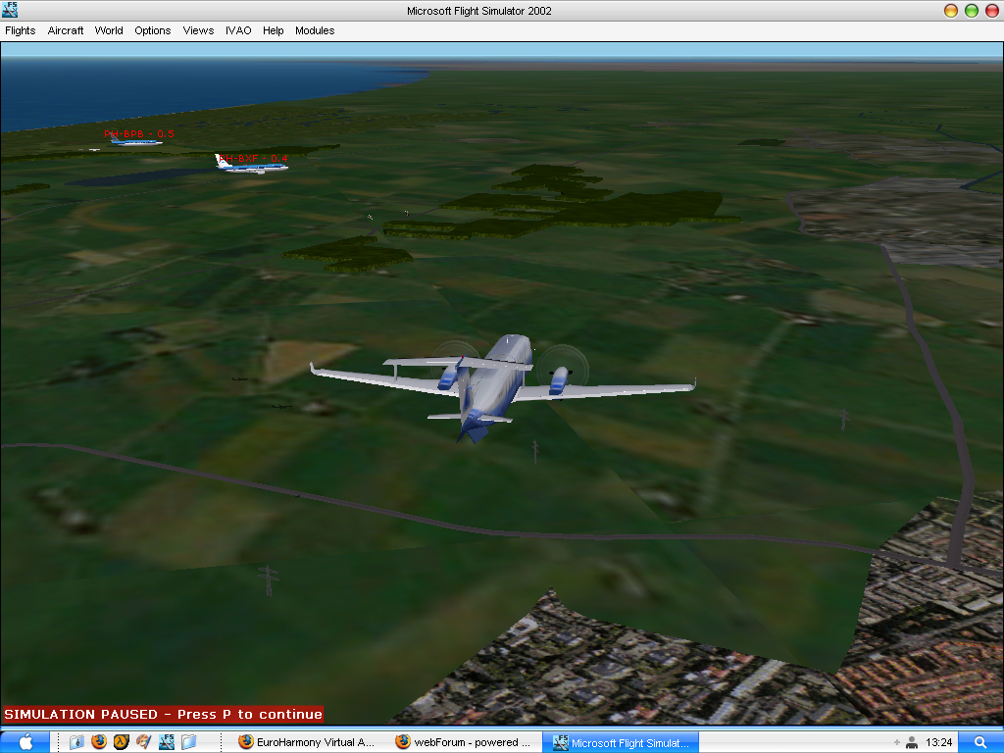
Task: Open the folder quick launch icon
Action: pyautogui.click(x=189, y=741)
